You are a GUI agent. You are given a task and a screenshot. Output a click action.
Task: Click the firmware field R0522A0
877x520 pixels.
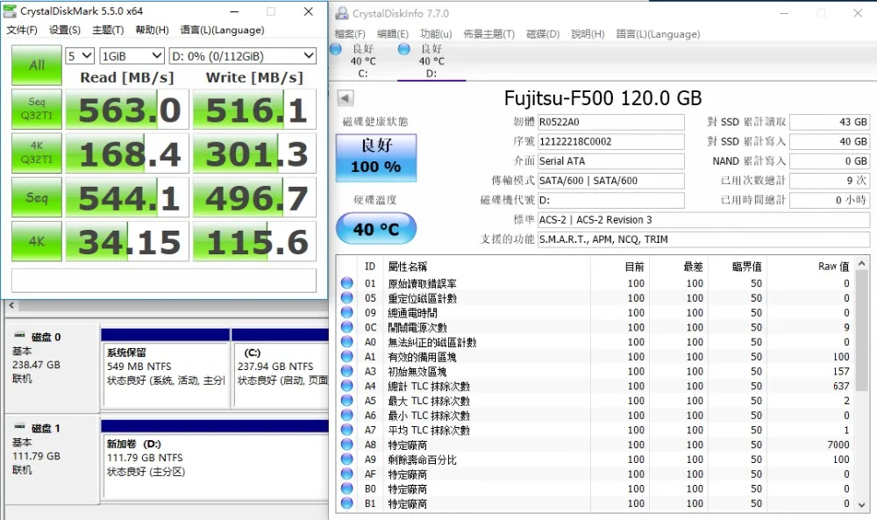click(x=610, y=122)
